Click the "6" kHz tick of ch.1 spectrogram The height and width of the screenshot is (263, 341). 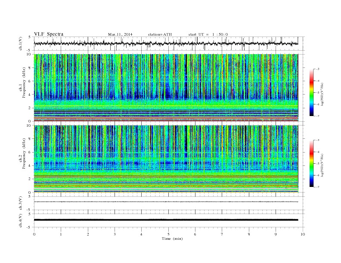click(x=30, y=81)
